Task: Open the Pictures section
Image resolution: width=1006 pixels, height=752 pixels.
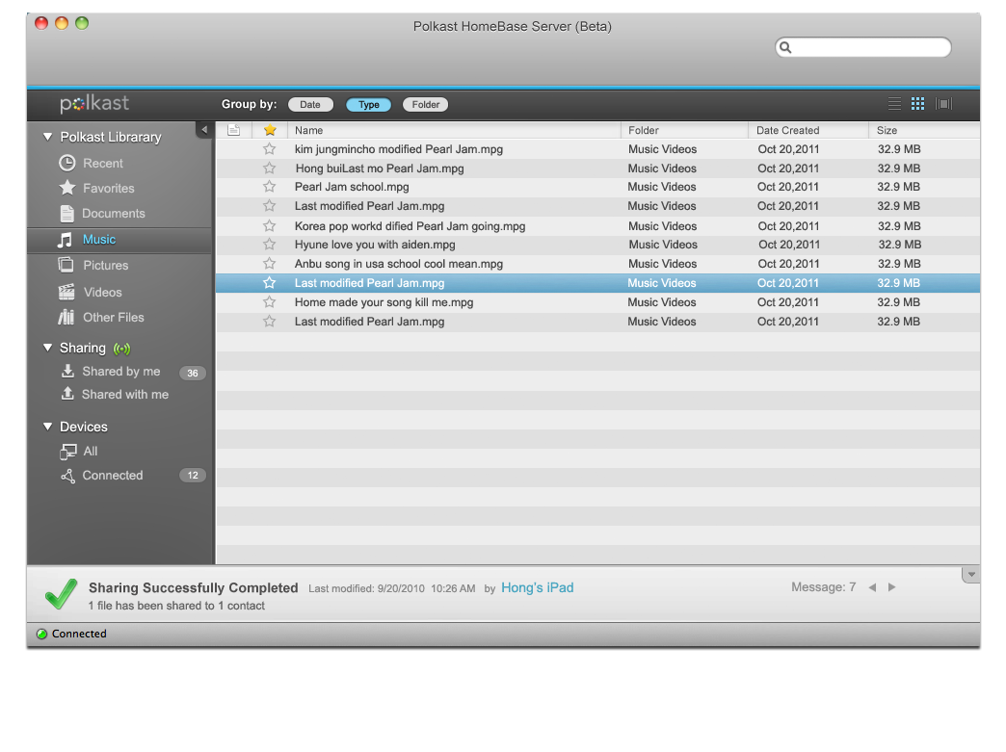Action: pos(105,266)
